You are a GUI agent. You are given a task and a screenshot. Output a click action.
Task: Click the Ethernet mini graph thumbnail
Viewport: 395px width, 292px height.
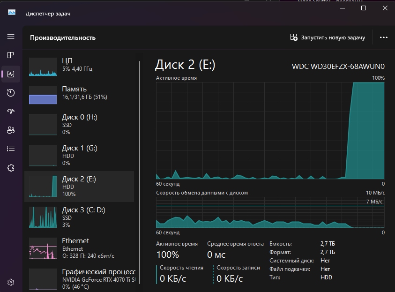[x=43, y=248]
